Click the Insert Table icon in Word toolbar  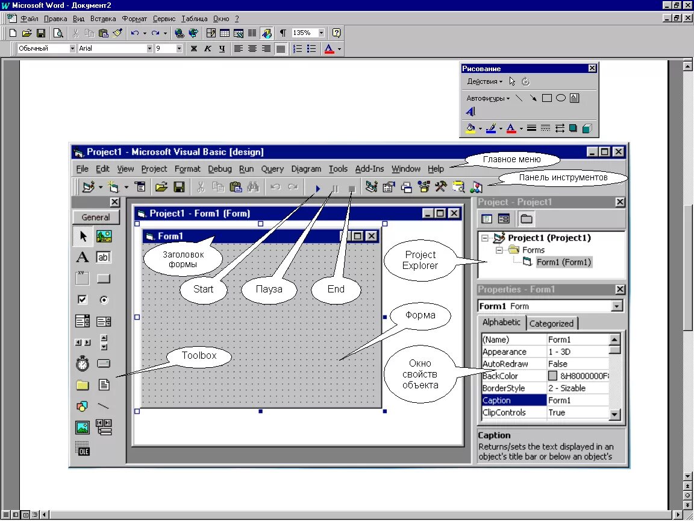(225, 33)
